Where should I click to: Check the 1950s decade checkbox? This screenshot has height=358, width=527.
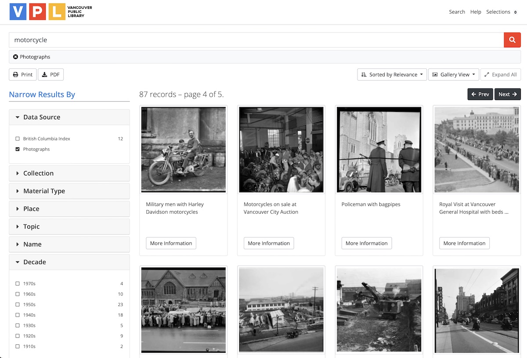click(x=18, y=304)
